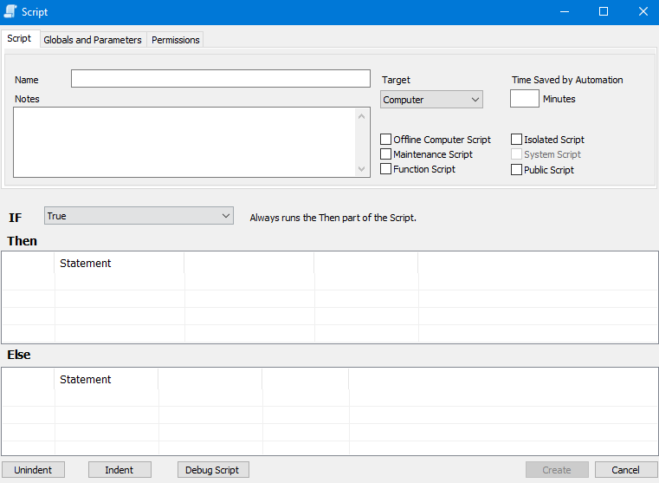Toggle the Maintenance Script checkbox
Screen dimensions: 659x483
pos(386,154)
